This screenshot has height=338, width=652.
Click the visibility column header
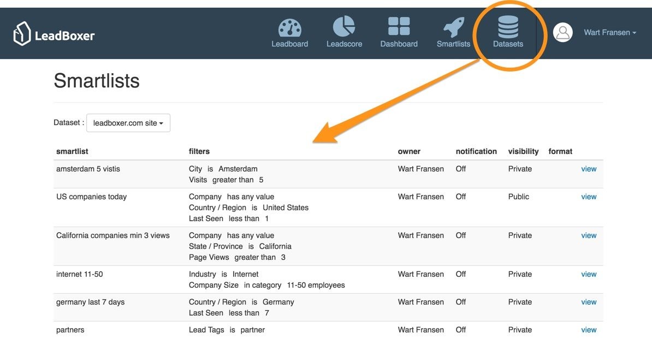523,151
